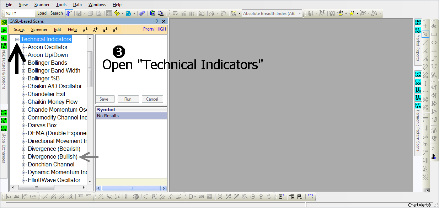Select the crosshair plus tool

click(x=425, y=26)
